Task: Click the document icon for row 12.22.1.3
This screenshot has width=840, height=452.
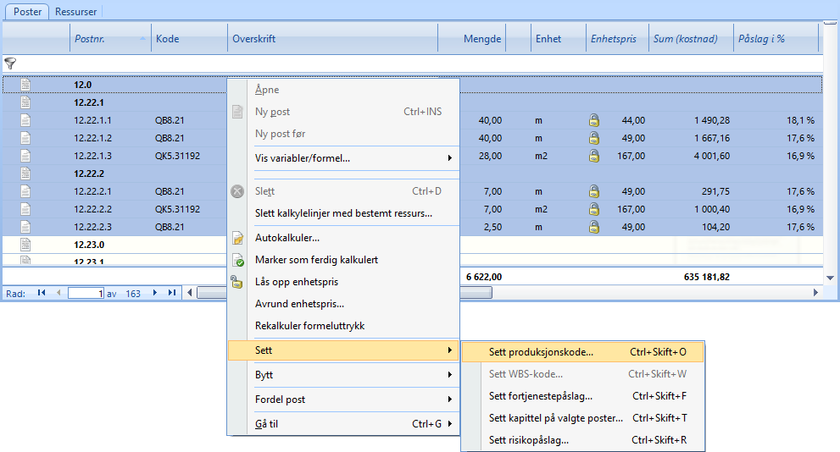Action: [x=25, y=156]
